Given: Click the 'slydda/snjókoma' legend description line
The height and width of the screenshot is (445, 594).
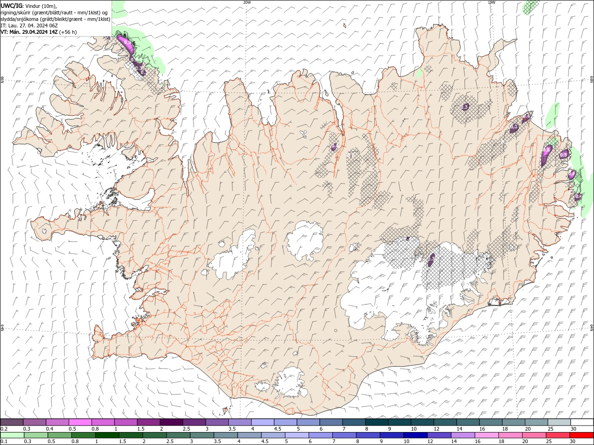Looking at the screenshot, I should pos(55,19).
